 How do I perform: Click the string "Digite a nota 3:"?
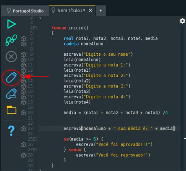[x=106, y=86]
